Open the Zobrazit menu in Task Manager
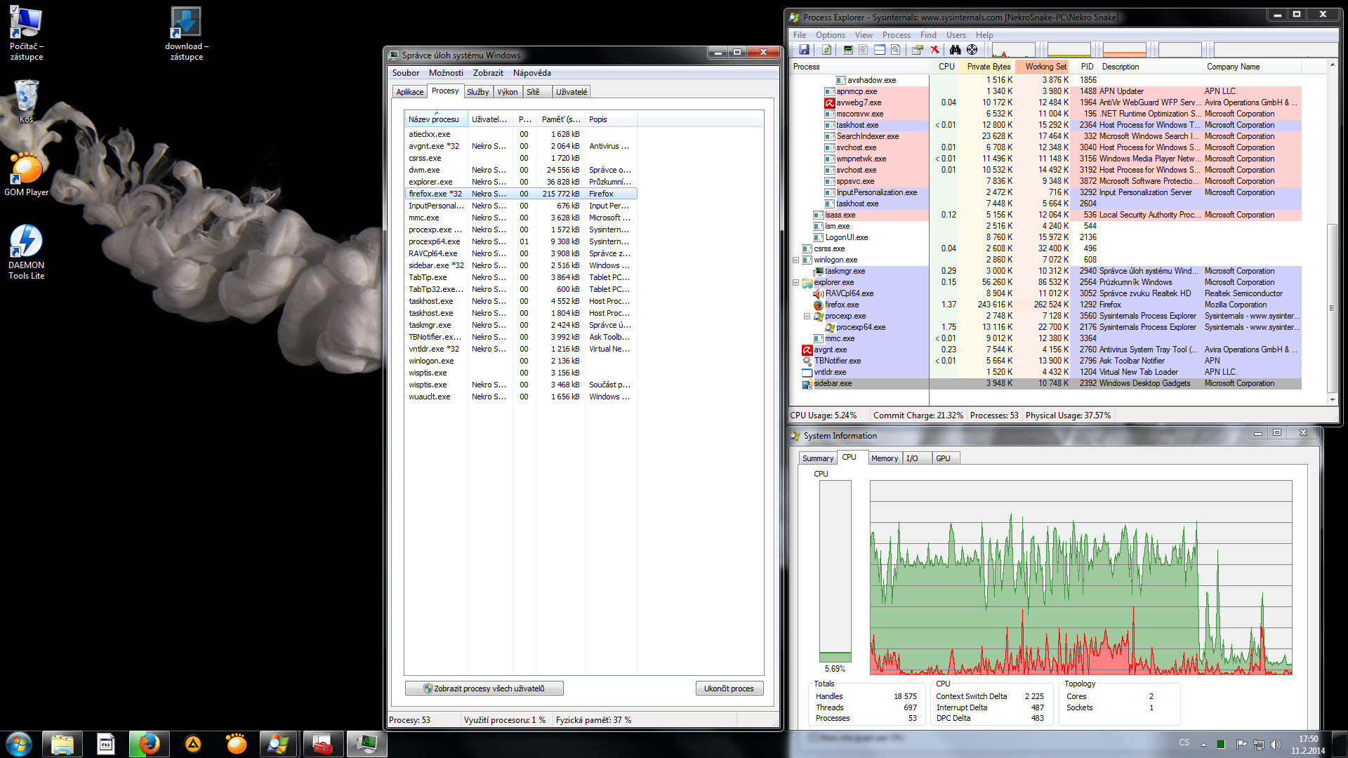The image size is (1348, 758). pyautogui.click(x=488, y=73)
